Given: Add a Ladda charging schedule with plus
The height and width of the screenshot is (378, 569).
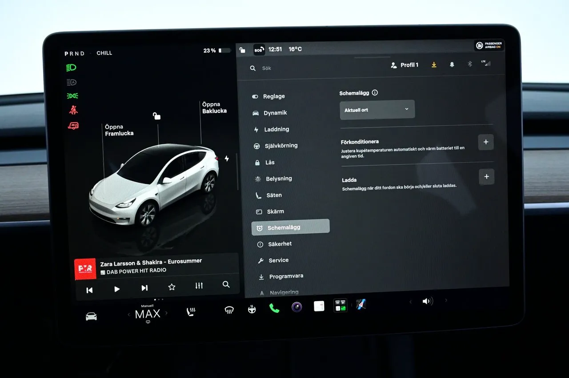Looking at the screenshot, I should [x=486, y=177].
